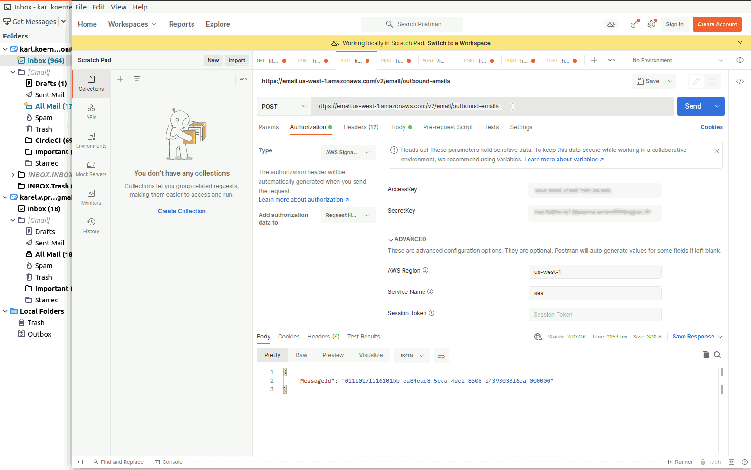751x470 pixels.
Task: Open the Save button dropdown arrow
Action: [x=670, y=81]
